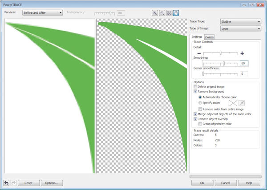Click the Zoom In magnifier icon

coord(154,13)
